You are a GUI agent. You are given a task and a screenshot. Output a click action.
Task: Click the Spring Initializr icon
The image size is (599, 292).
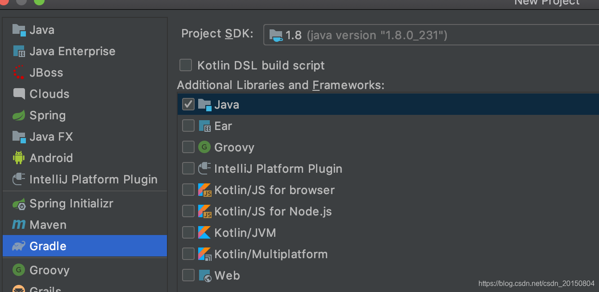point(19,204)
